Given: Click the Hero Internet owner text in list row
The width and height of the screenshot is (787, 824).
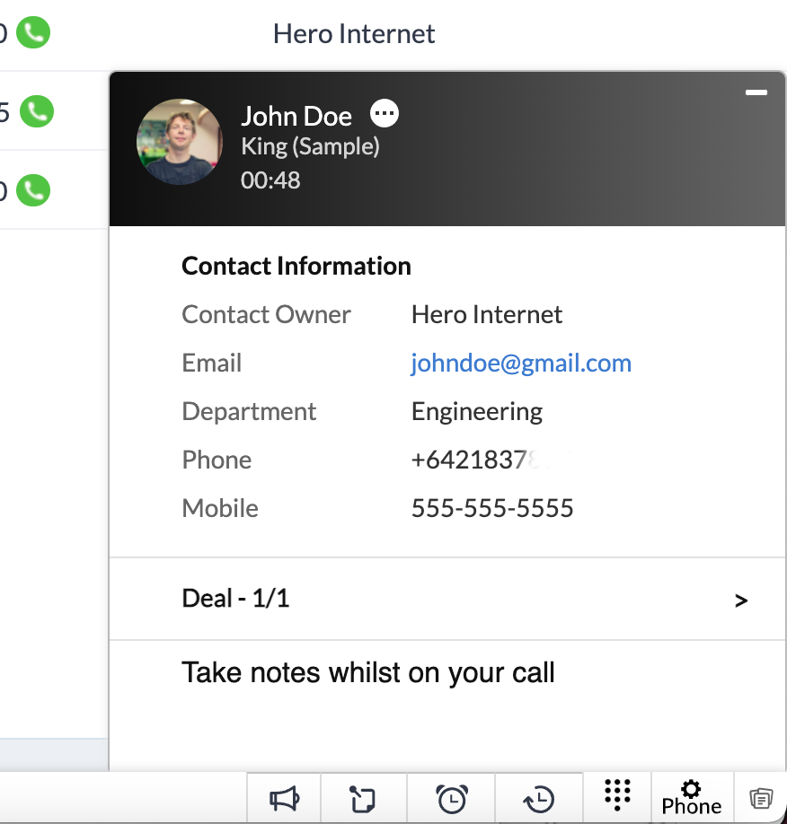Looking at the screenshot, I should click(x=354, y=34).
